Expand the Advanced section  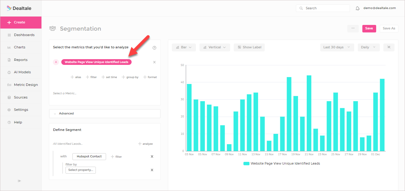coord(105,114)
